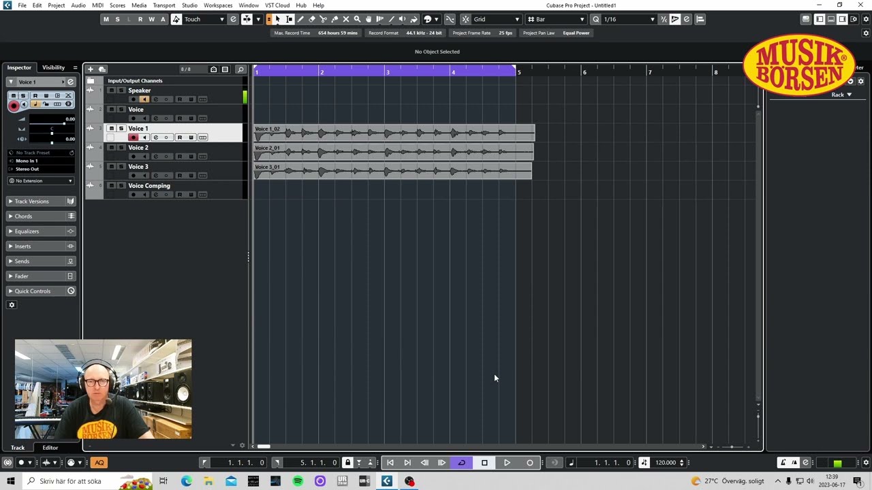This screenshot has width=872, height=490.
Task: Disable Record Enable on Voice 1 track
Action: (133, 137)
